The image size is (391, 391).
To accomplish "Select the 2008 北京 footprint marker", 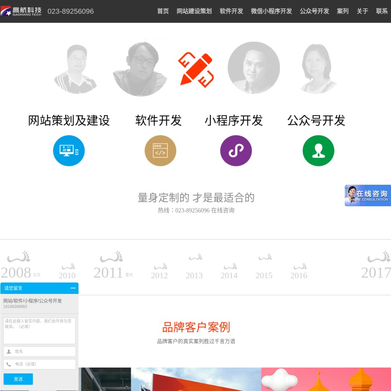I will [x=20, y=265].
